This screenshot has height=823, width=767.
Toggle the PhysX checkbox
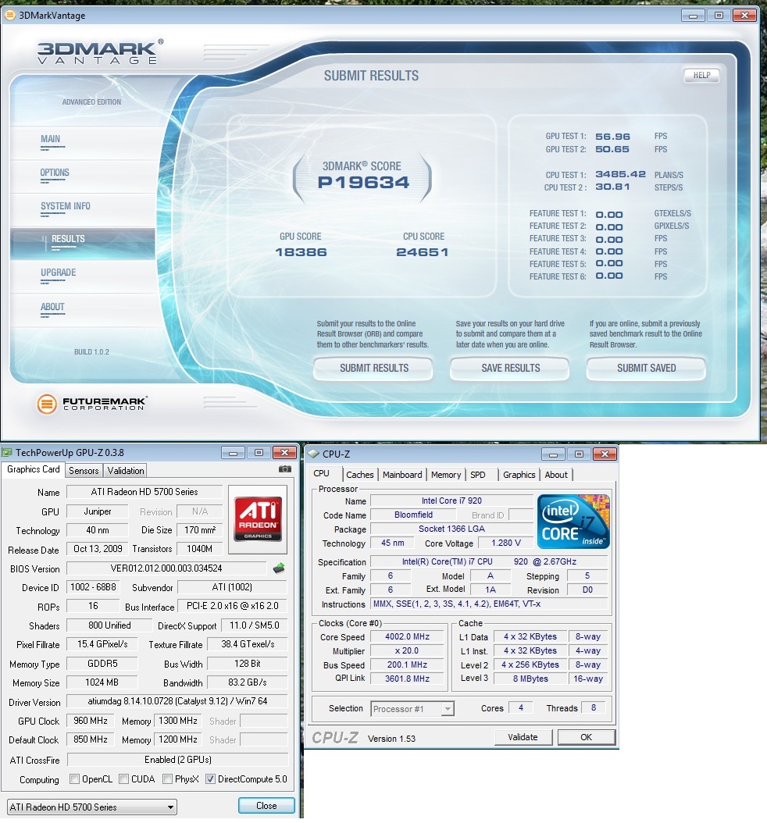point(167,779)
